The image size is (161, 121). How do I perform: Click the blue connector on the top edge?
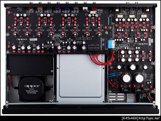coord(67,9)
